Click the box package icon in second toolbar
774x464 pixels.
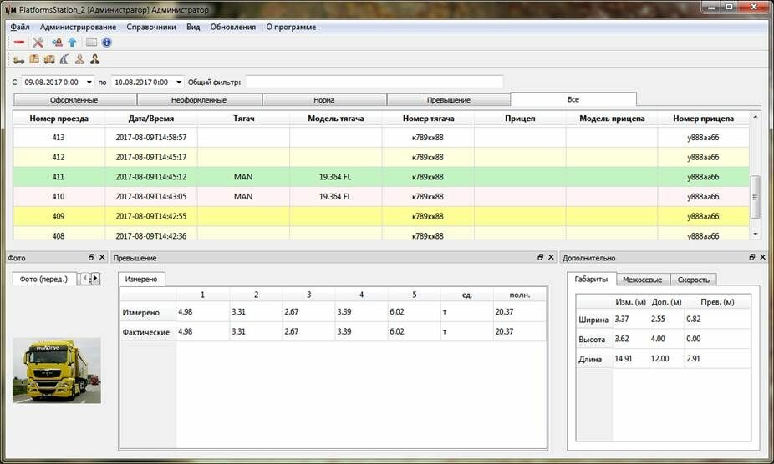click(34, 59)
